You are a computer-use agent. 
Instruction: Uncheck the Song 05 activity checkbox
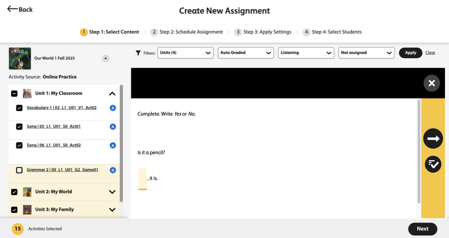19,126
